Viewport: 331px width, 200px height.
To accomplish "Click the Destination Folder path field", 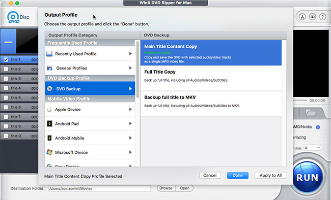I will (99, 188).
